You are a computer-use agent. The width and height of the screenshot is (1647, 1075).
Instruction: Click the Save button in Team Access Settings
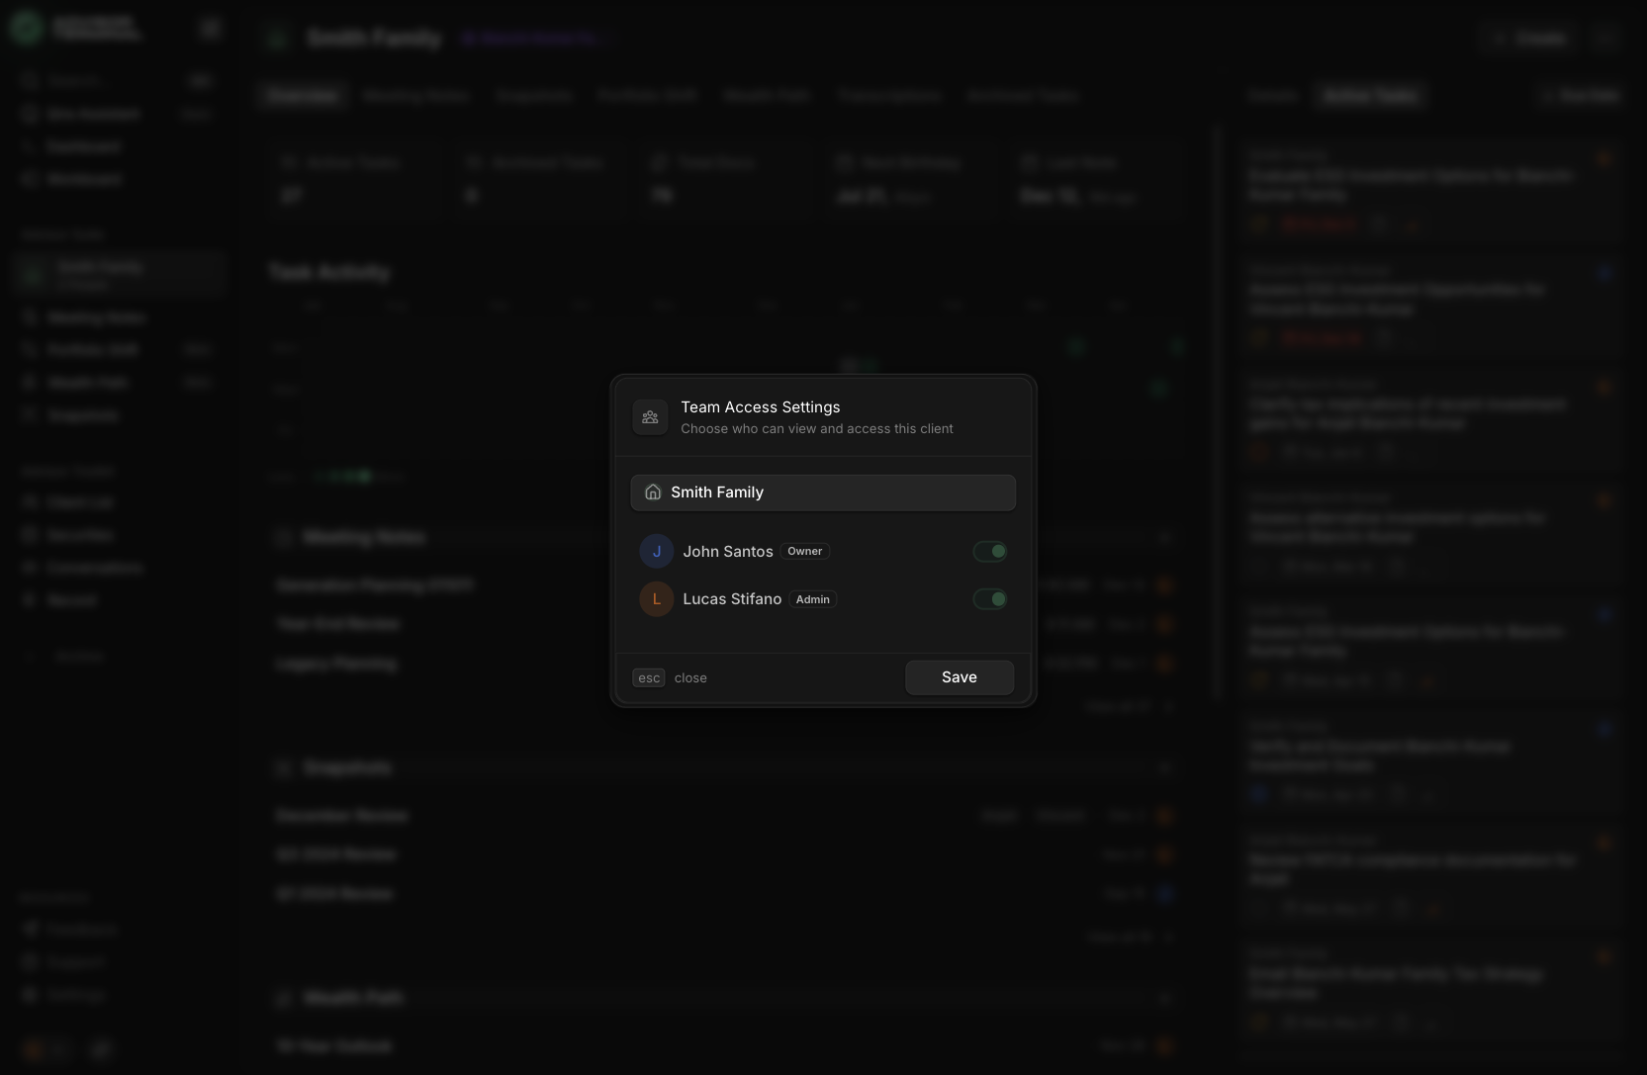(959, 677)
